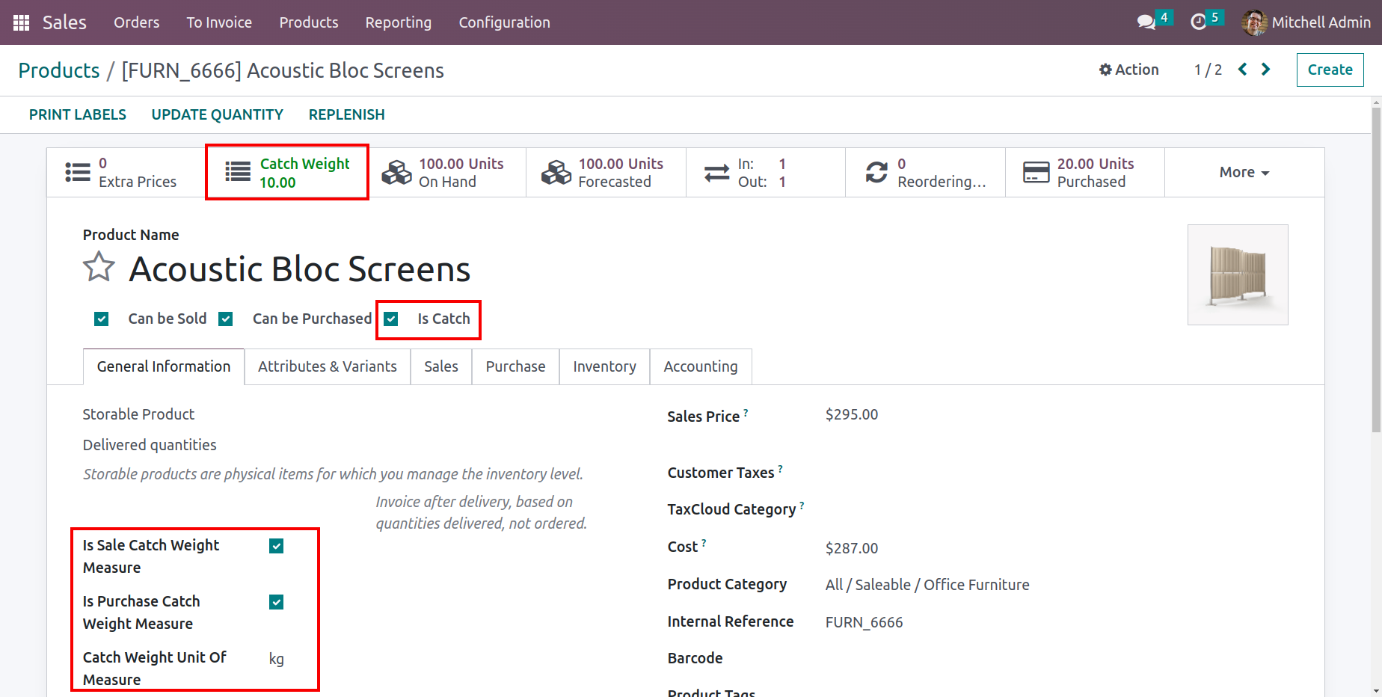Open Extra Prices list icon
Screen dimensions: 1382x697
pos(78,172)
